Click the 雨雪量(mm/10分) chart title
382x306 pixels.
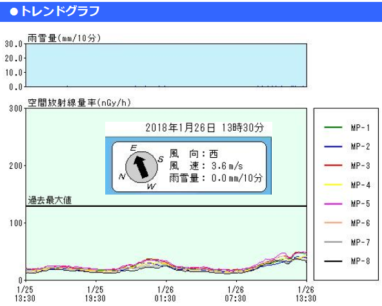[64, 38]
